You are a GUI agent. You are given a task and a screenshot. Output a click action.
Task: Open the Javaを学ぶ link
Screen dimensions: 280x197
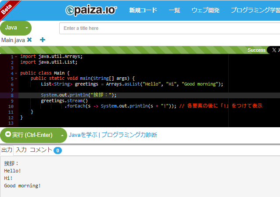click(83, 135)
